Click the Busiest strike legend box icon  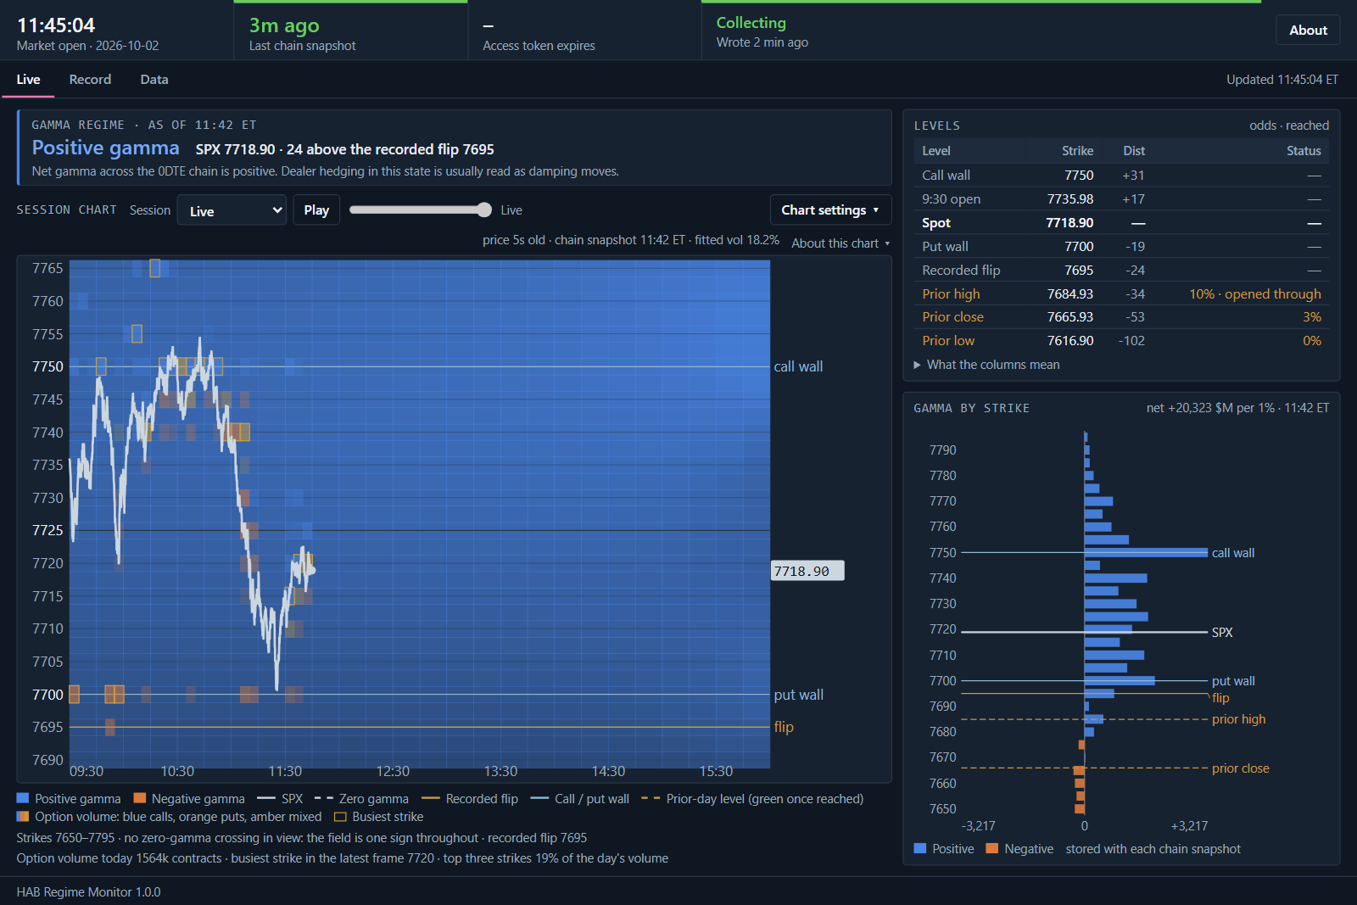point(340,817)
